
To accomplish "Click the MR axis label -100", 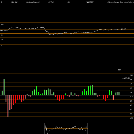I will pyautogui.click(x=131, y=118).
